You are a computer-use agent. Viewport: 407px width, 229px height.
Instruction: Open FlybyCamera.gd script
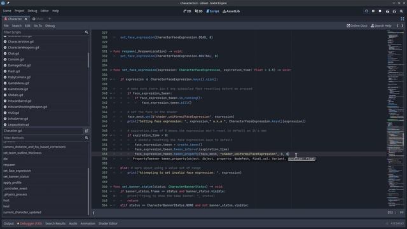19,78
